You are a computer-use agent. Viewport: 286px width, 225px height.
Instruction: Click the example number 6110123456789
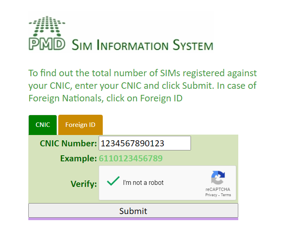pos(131,159)
